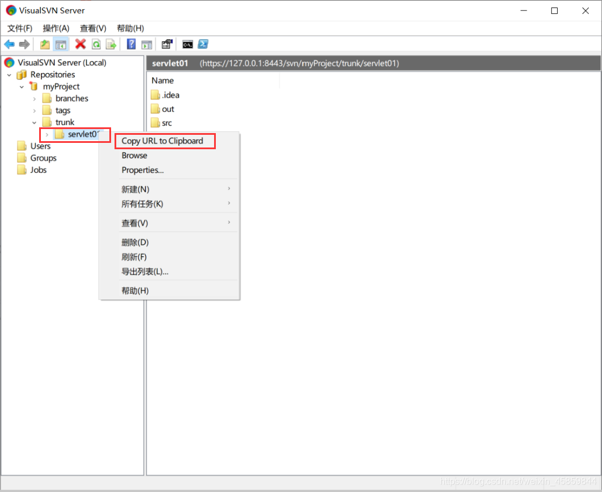The image size is (602, 492).
Task: Expand the tags folder
Action: [x=35, y=111]
